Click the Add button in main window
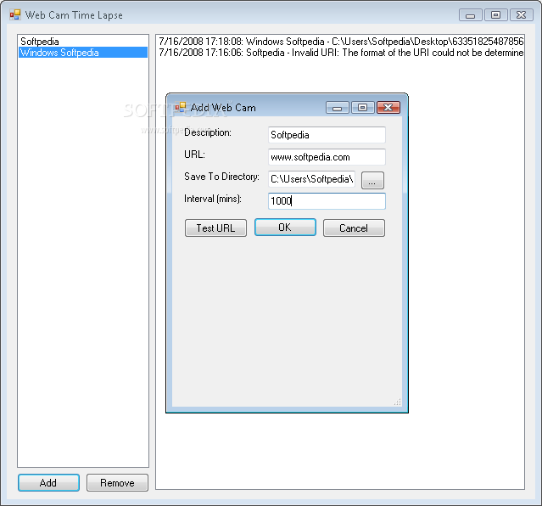This screenshot has height=506, width=542. click(48, 483)
